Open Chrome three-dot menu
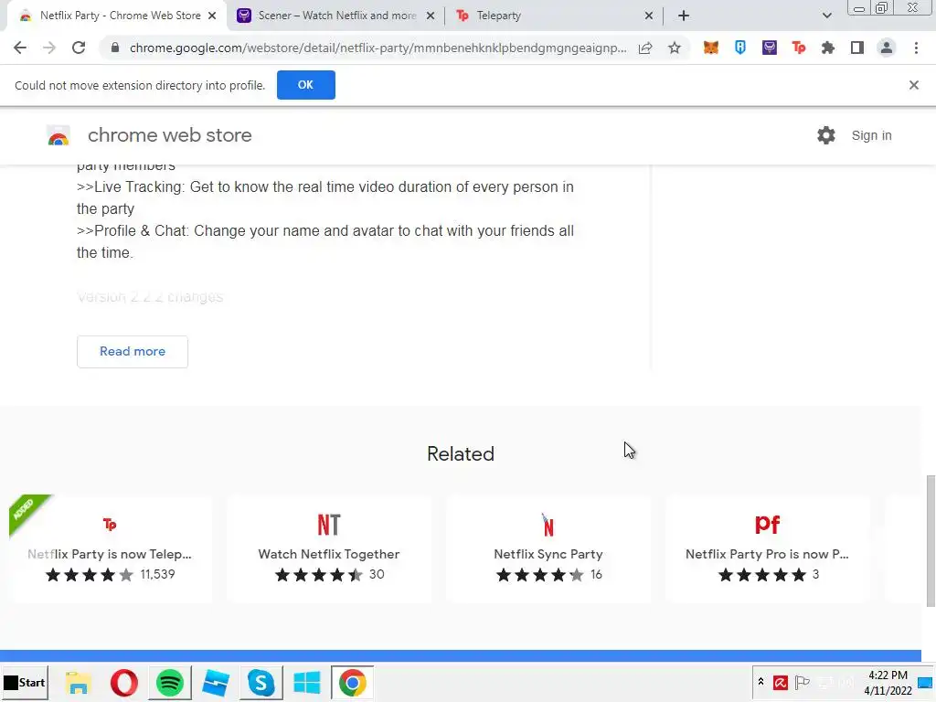 pyautogui.click(x=916, y=48)
